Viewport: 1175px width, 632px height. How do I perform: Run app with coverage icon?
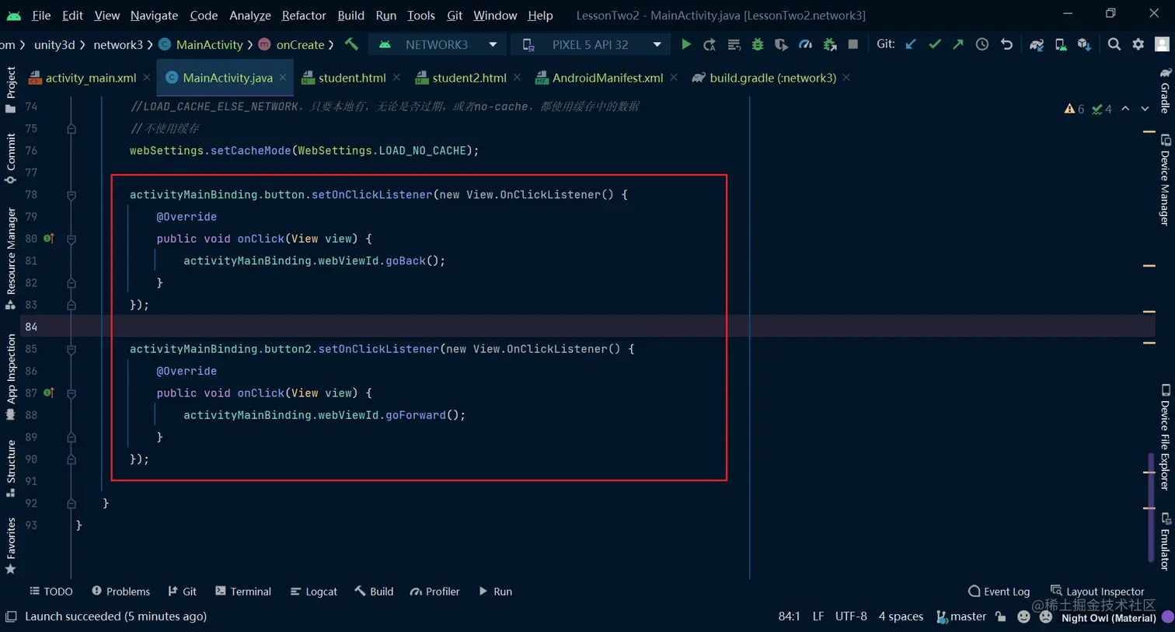pyautogui.click(x=781, y=44)
